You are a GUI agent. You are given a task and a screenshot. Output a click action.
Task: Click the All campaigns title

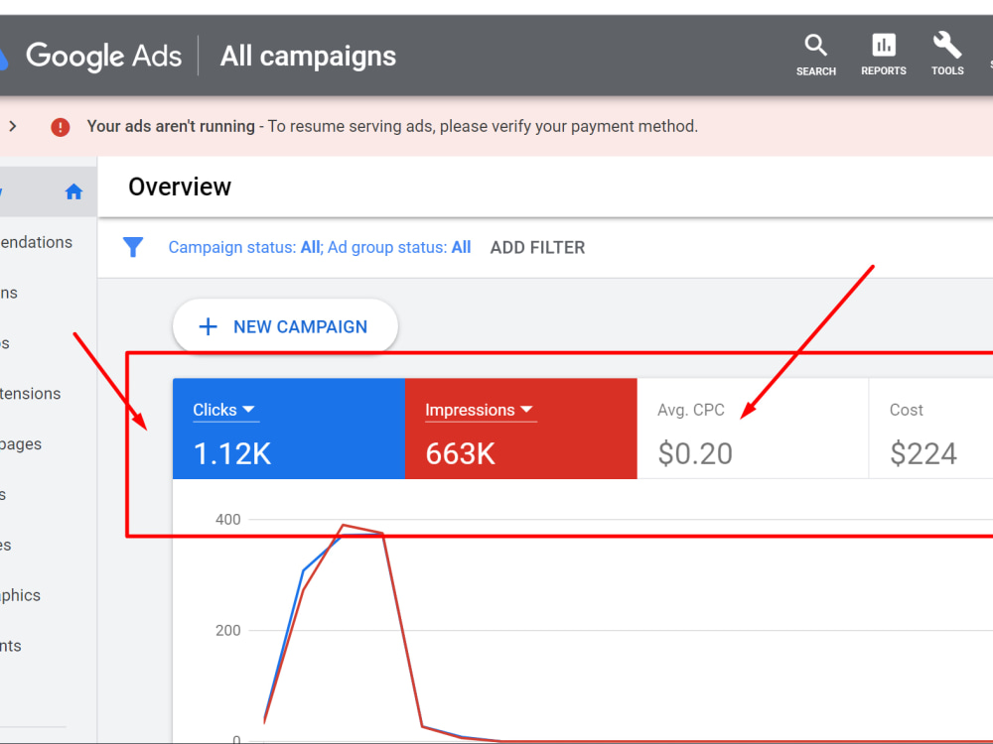pos(308,57)
